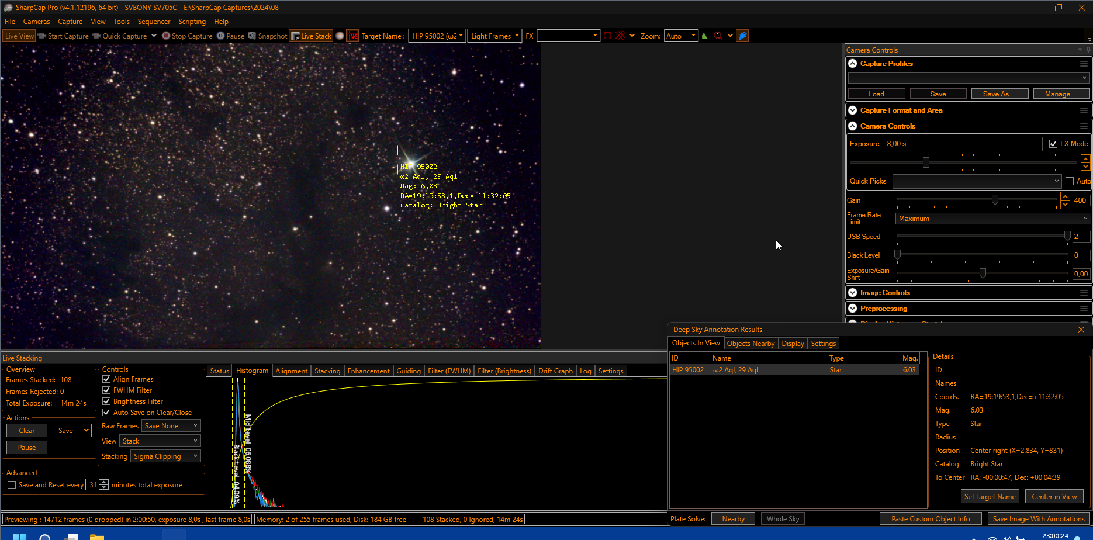Open the Scripting menu
Screen dimensions: 1093x540
[192, 22]
